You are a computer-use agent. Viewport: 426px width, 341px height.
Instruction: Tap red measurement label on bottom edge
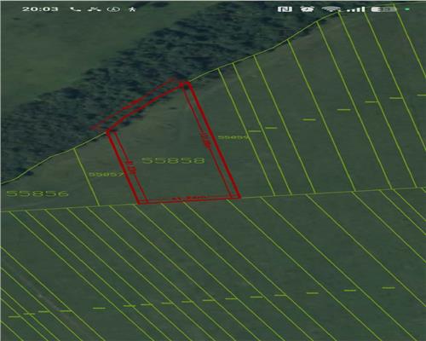[186, 198]
